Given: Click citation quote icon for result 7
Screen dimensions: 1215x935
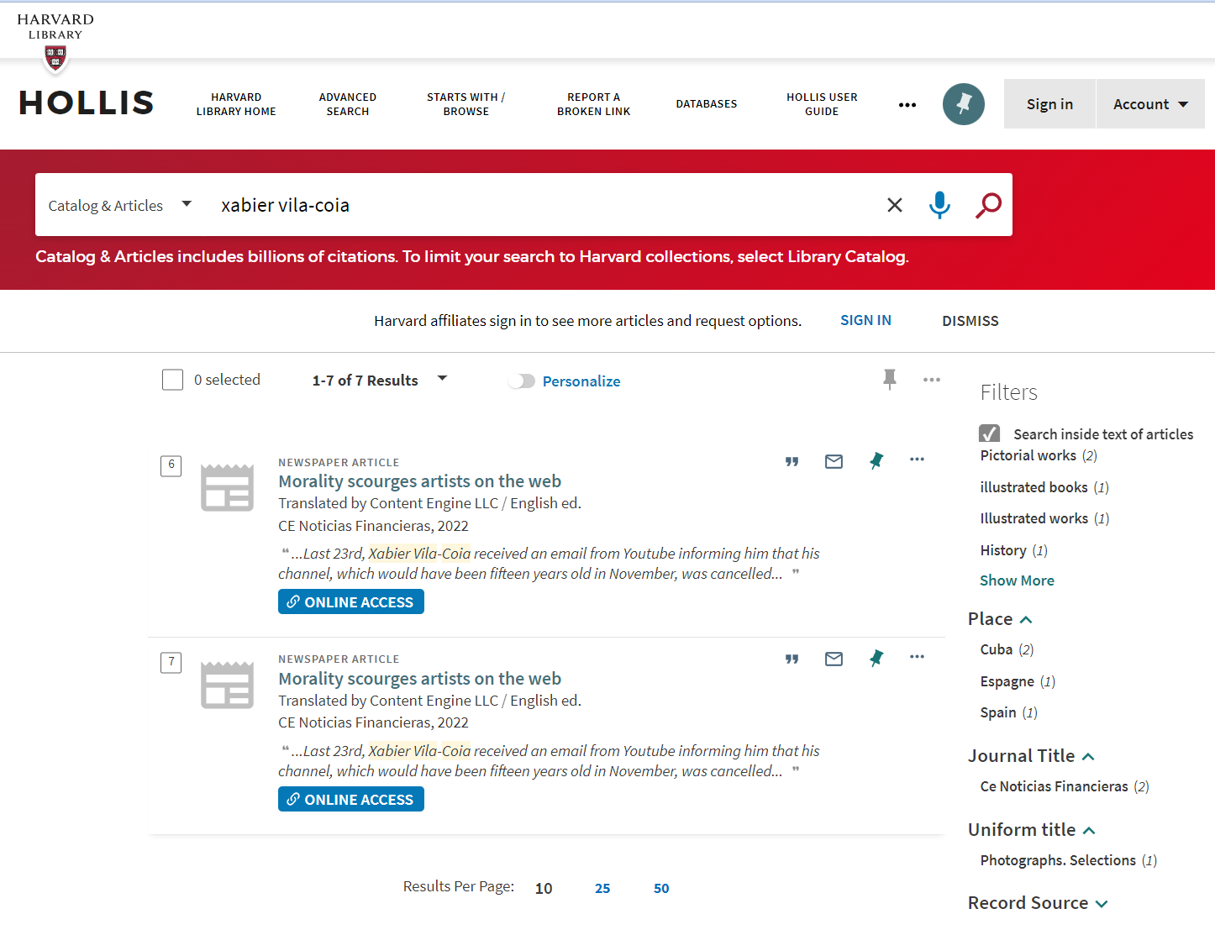Looking at the screenshot, I should [x=792, y=659].
